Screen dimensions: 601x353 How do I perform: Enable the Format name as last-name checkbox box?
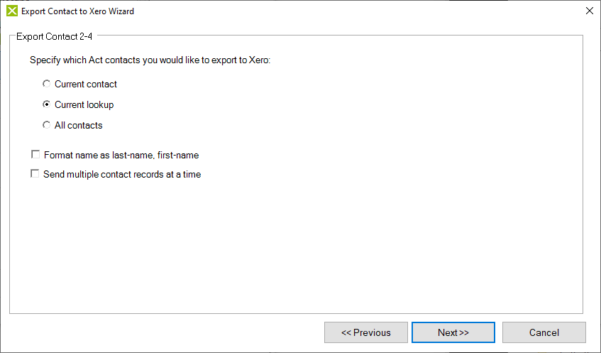(x=35, y=155)
